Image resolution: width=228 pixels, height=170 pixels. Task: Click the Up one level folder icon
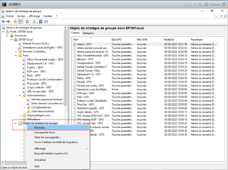15,22
